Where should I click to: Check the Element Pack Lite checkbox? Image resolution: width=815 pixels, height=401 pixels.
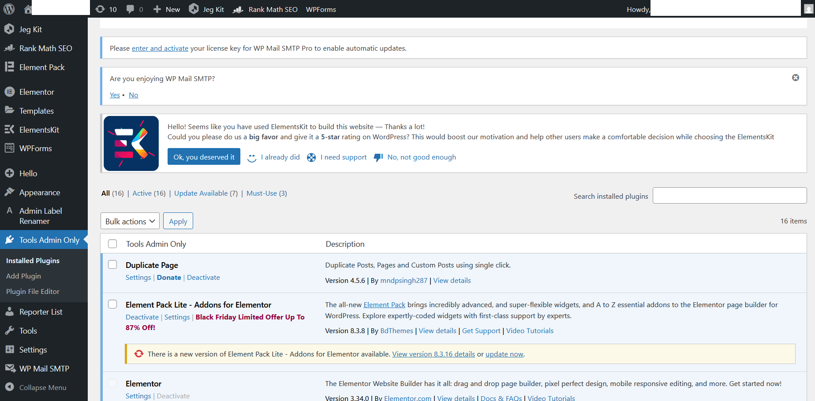click(x=112, y=304)
